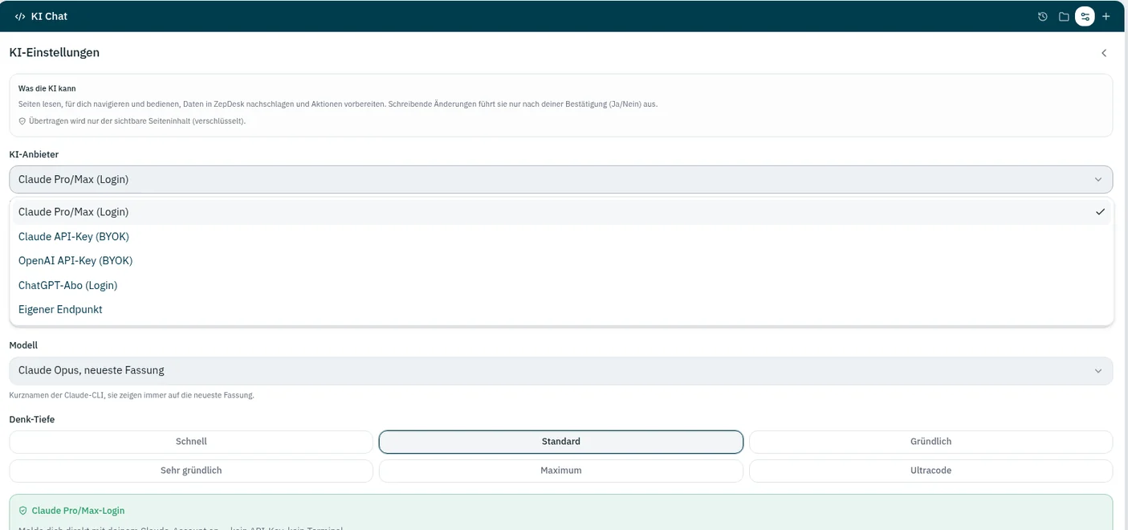Open the KI-Anbieter dropdown
The height and width of the screenshot is (530, 1128).
pyautogui.click(x=561, y=179)
